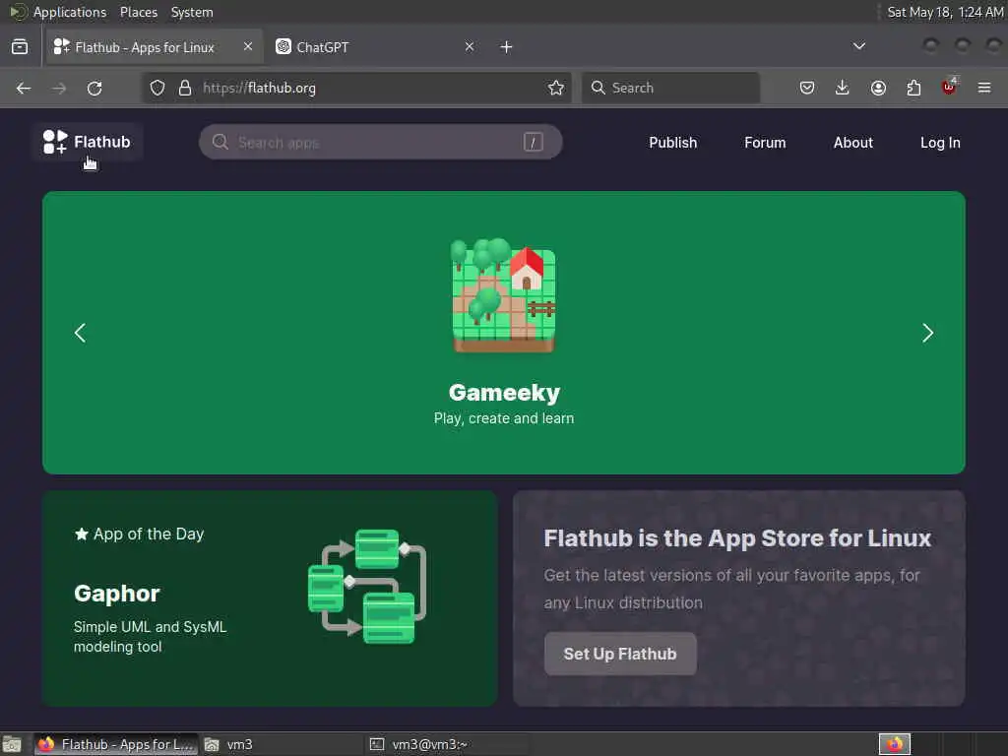Click the uBlock Origin extension icon
Screen dimensions: 1008x756
949,87
